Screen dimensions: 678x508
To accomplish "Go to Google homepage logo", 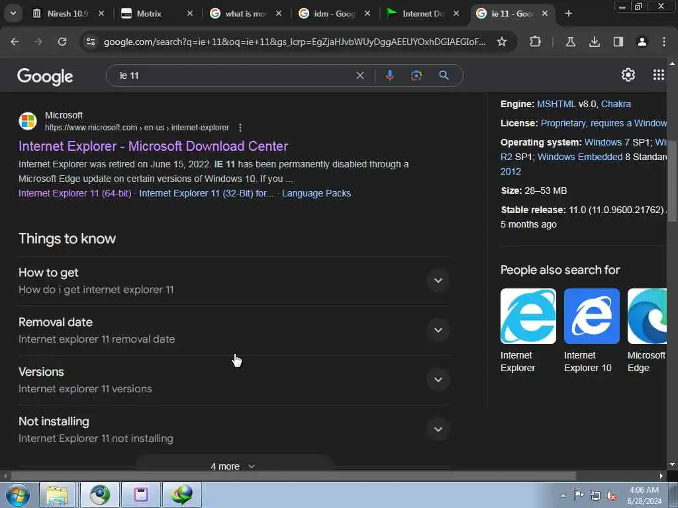I will coord(46,77).
